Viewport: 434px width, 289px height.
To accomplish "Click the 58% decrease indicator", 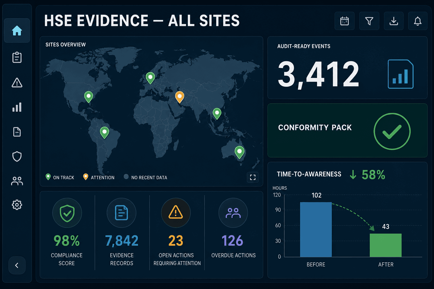I will (x=367, y=175).
